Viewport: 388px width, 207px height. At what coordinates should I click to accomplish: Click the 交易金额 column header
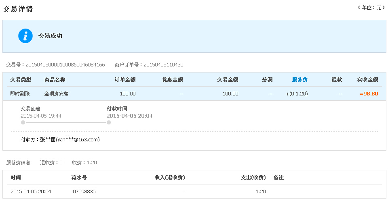pyautogui.click(x=228, y=80)
